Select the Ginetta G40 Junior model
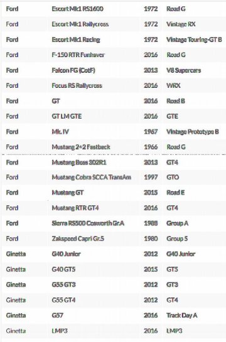226x342 pixels. tap(66, 254)
